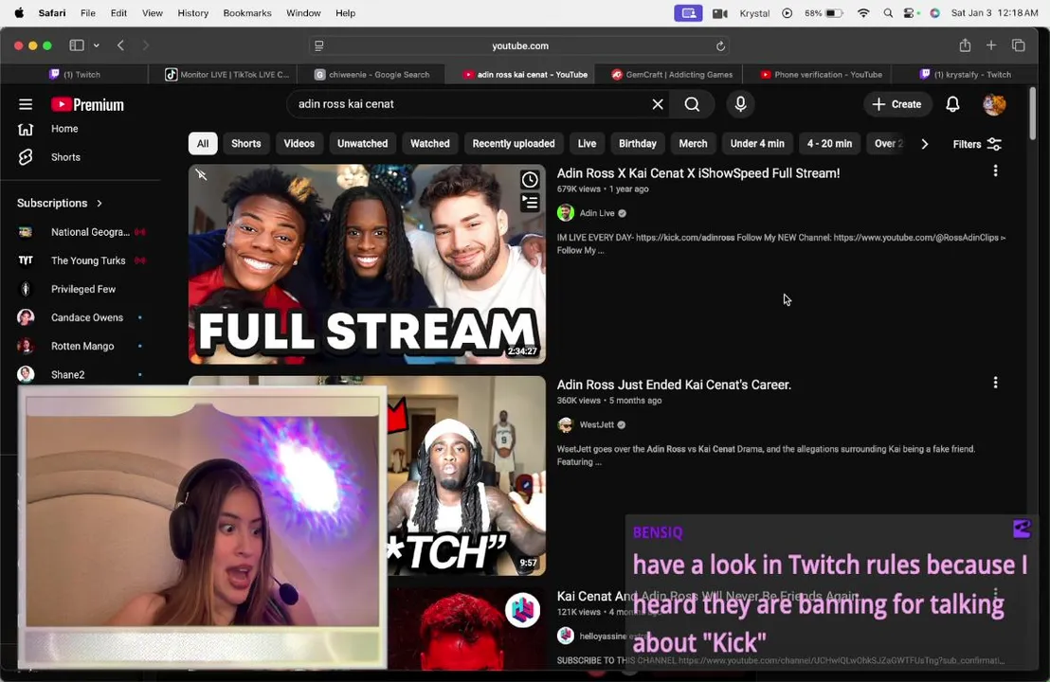Screen dimensions: 1050x682
Task: Go to the YouTube Premium home logo
Action: pyautogui.click(x=88, y=104)
